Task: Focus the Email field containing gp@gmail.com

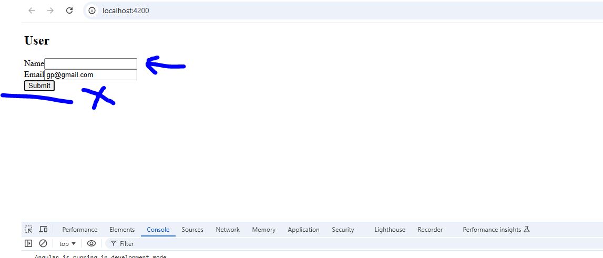Action: coord(91,75)
